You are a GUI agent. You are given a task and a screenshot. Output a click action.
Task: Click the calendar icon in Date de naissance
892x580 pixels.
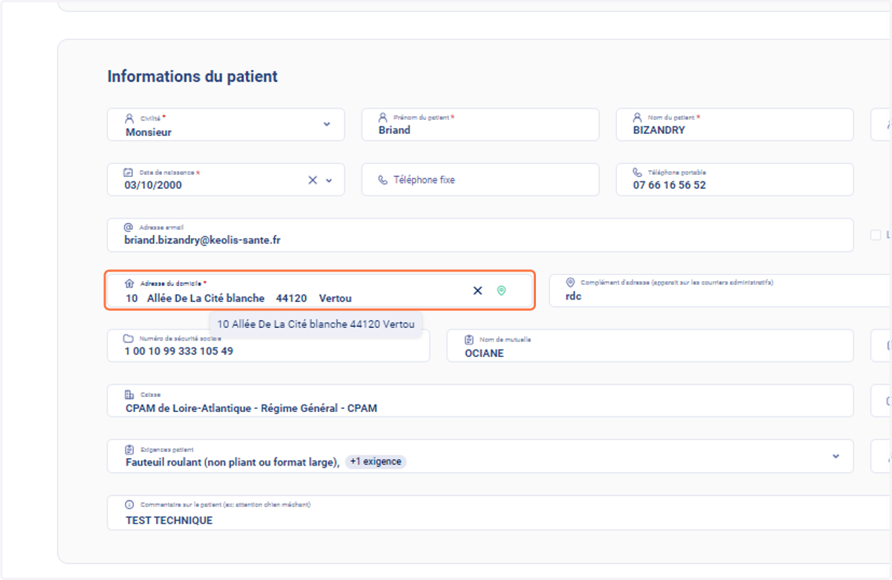[128, 172]
